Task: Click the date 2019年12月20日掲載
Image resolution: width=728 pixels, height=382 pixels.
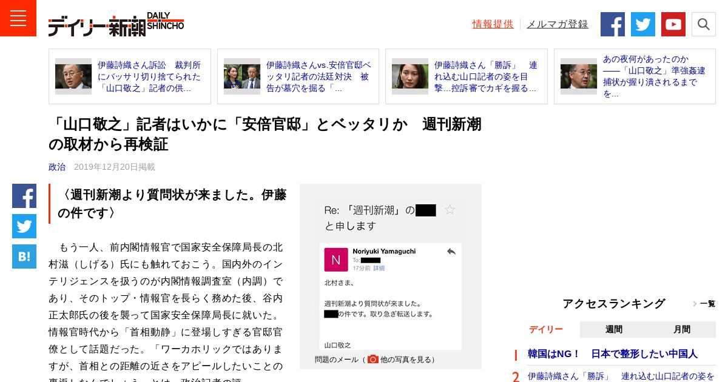Action: point(115,167)
